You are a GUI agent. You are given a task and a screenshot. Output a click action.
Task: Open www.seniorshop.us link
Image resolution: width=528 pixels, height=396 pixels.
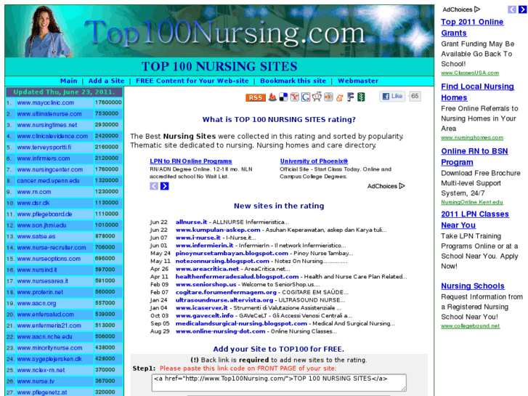click(206, 284)
